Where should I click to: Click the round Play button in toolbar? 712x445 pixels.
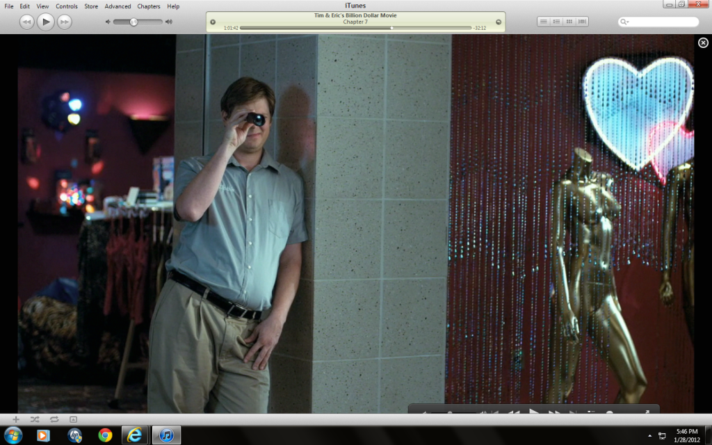pyautogui.click(x=45, y=22)
